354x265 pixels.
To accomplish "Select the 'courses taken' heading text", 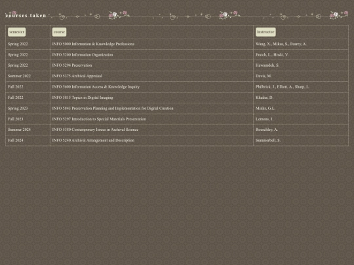I will pos(26,16).
